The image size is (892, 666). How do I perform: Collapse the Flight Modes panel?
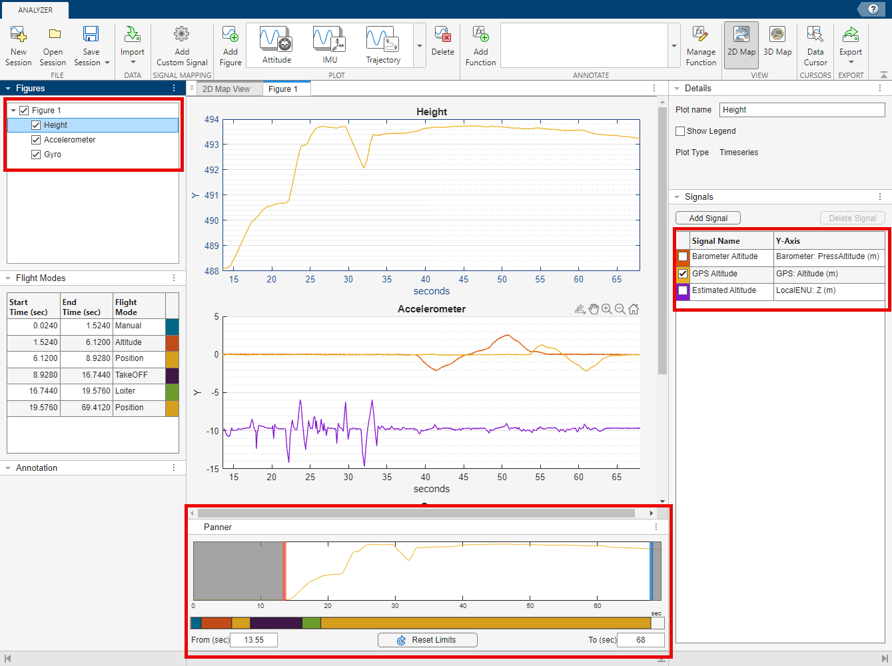(8, 278)
